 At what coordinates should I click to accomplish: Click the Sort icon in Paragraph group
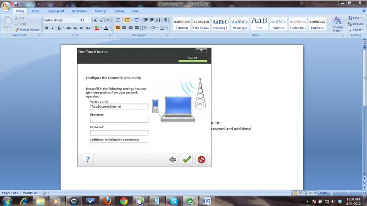click(x=158, y=20)
